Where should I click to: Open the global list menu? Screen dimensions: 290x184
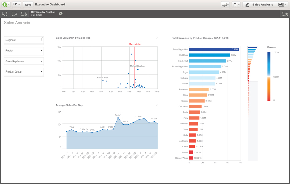point(17,5)
